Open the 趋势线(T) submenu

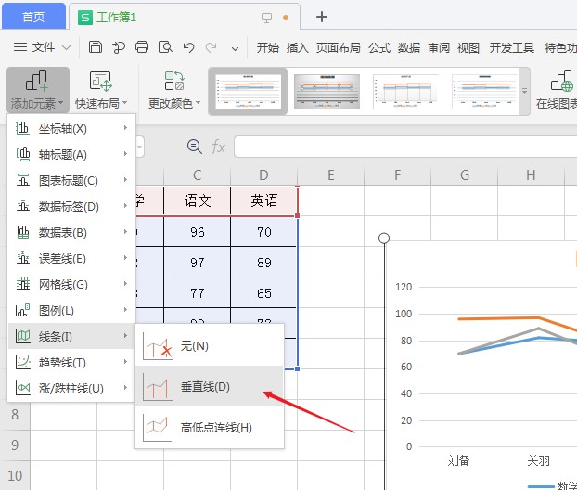(x=71, y=362)
